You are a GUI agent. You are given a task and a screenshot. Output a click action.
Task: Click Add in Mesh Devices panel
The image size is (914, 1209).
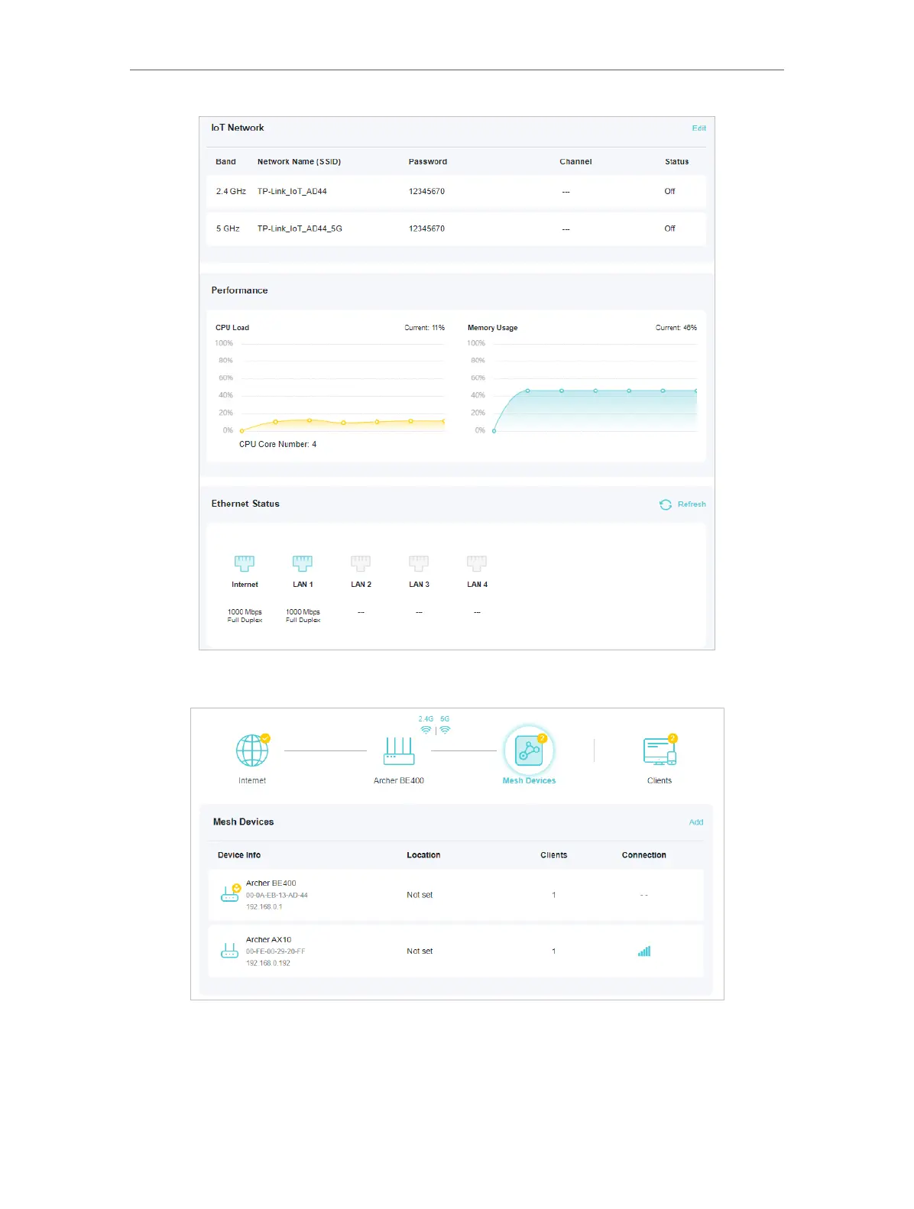pos(695,822)
